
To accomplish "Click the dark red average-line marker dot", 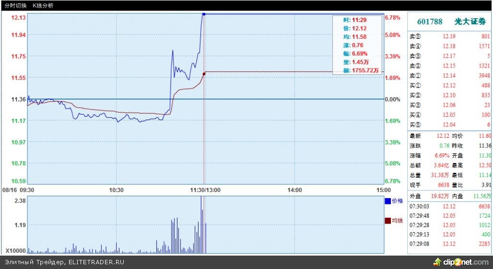I will click(x=204, y=74).
